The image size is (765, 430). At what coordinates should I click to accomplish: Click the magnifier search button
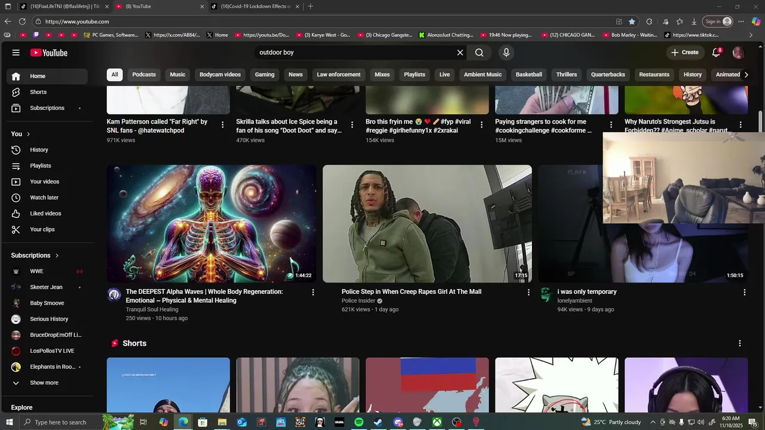(479, 53)
